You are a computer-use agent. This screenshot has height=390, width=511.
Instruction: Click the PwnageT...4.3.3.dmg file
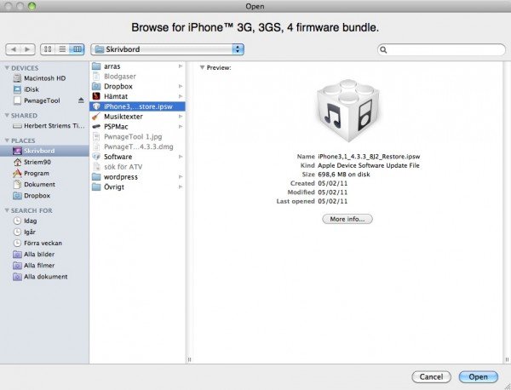(x=139, y=146)
